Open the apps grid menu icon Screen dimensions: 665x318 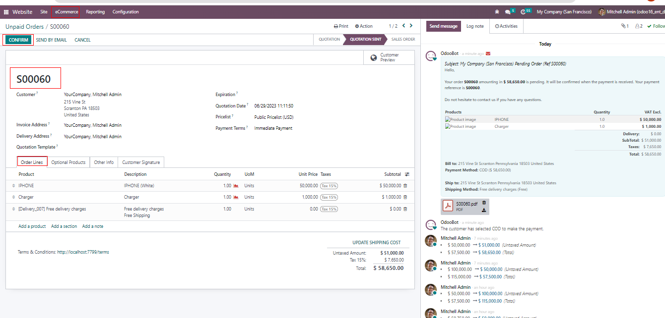tap(6, 12)
